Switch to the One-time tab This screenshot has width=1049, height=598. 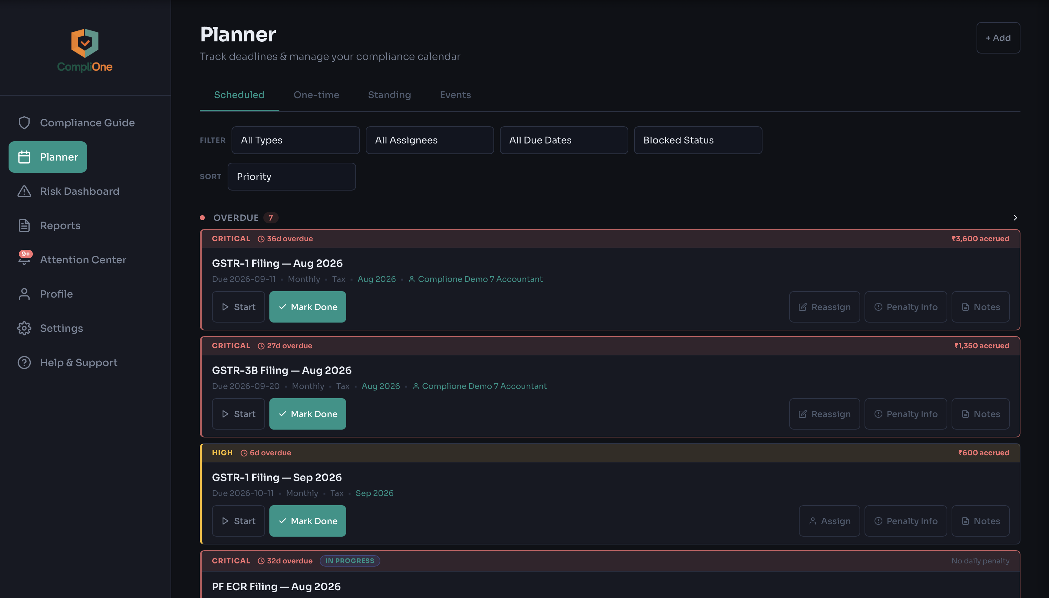316,95
